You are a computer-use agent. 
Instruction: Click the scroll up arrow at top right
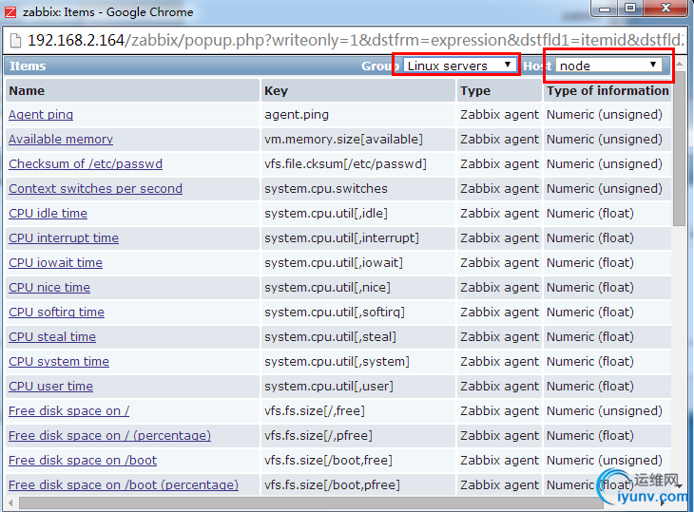tap(679, 64)
